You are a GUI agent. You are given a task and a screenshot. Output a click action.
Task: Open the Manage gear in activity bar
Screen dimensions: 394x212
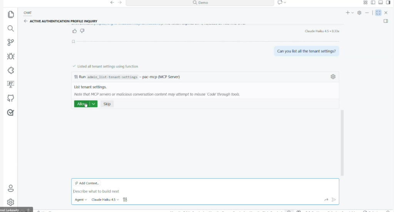pos(10,202)
